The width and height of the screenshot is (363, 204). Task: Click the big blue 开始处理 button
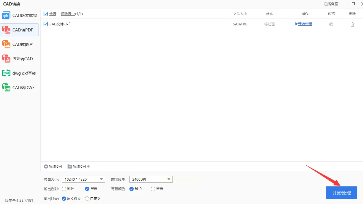(x=342, y=193)
